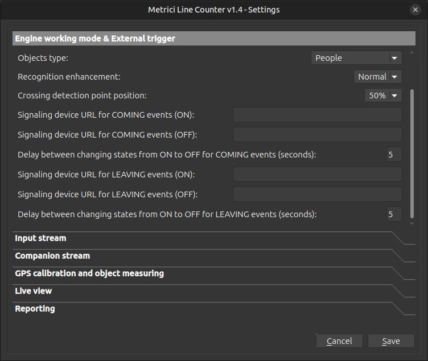
Task: Click the COMING events delay seconds field
Action: (x=394, y=154)
